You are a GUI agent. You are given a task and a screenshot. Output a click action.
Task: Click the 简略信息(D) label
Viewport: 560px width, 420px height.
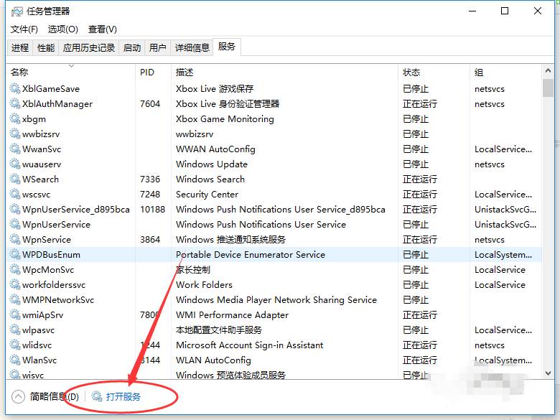[55, 396]
